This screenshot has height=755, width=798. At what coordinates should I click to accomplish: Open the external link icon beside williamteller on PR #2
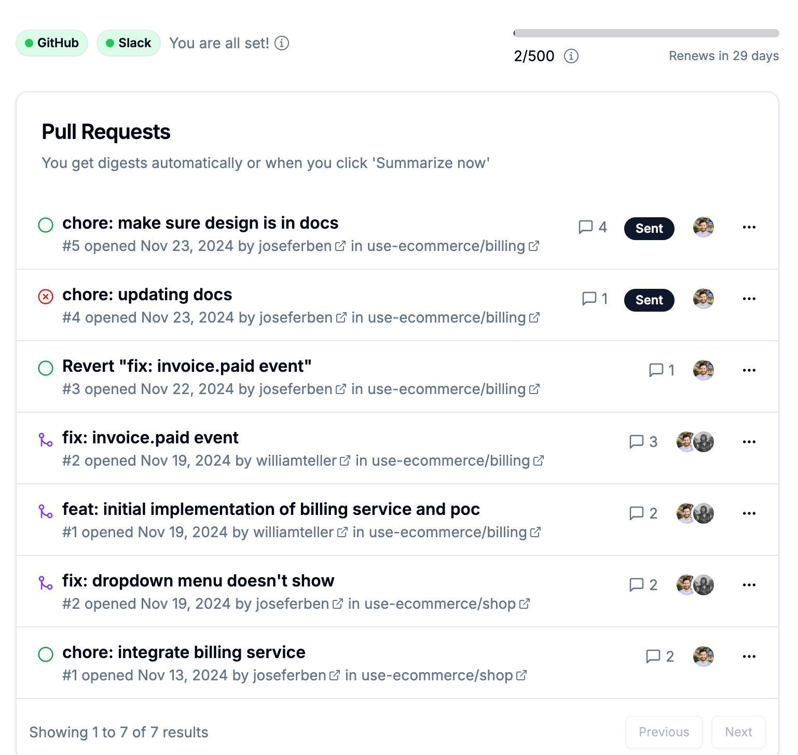pyautogui.click(x=345, y=460)
